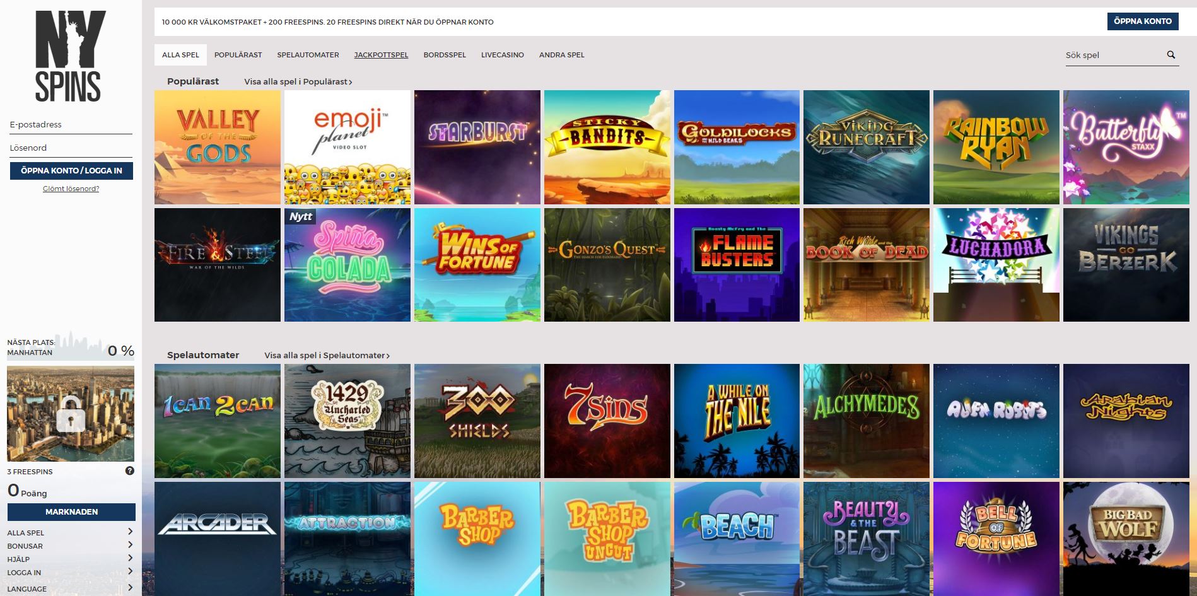1197x596 pixels.
Task: Open the Bordsspel category tab
Action: click(445, 55)
